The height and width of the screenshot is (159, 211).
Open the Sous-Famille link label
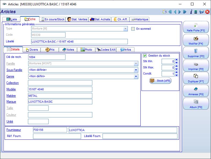click(x=14, y=70)
